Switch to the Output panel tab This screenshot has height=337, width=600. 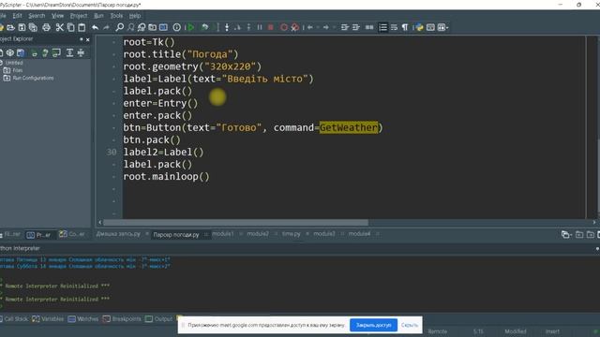point(159,319)
